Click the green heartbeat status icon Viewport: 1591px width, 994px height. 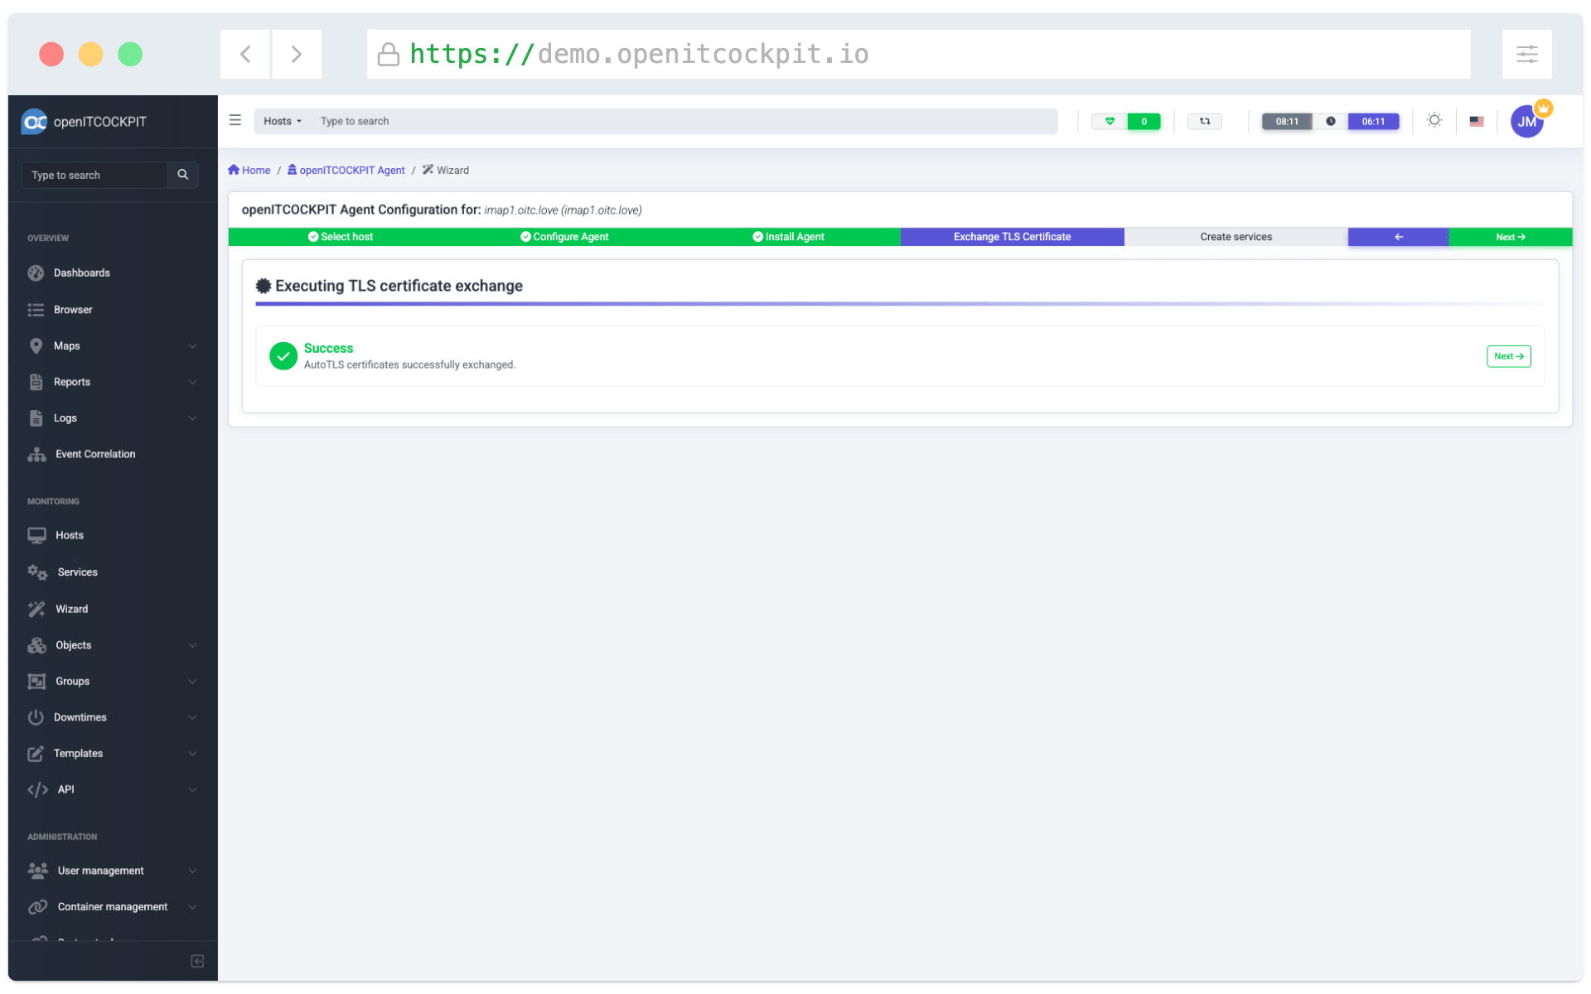(1110, 122)
